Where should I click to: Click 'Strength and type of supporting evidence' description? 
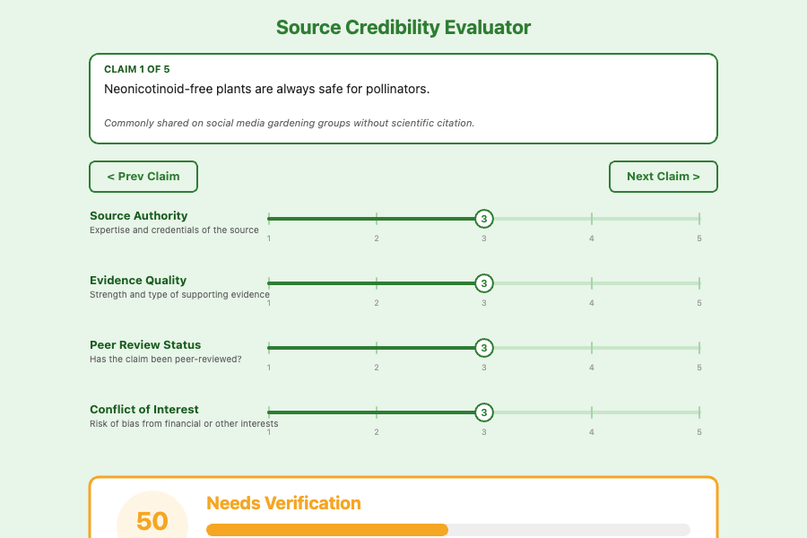(x=179, y=294)
